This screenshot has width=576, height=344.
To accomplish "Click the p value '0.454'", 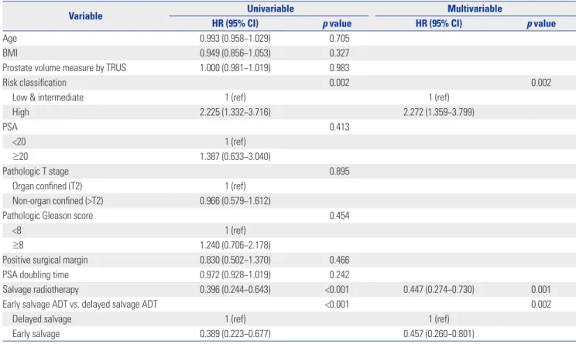I will 339,216.
